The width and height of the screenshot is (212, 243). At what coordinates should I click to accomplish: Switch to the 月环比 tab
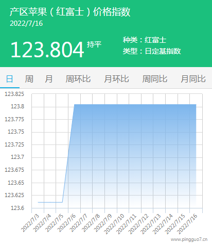coord(116,79)
